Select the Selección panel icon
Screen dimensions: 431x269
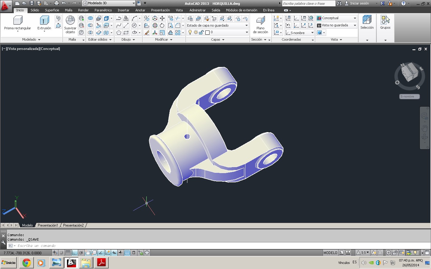367,20
